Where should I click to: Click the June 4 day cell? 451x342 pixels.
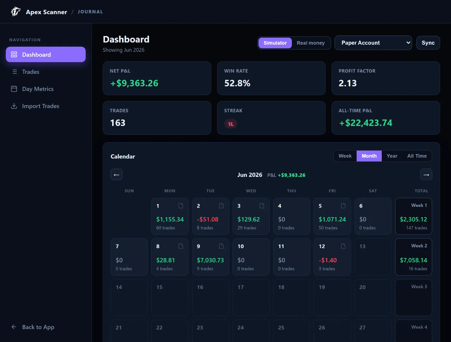point(292,216)
